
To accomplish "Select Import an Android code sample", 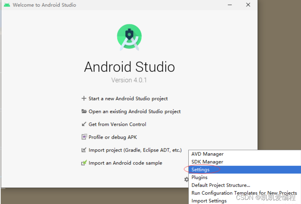I will (125, 163).
